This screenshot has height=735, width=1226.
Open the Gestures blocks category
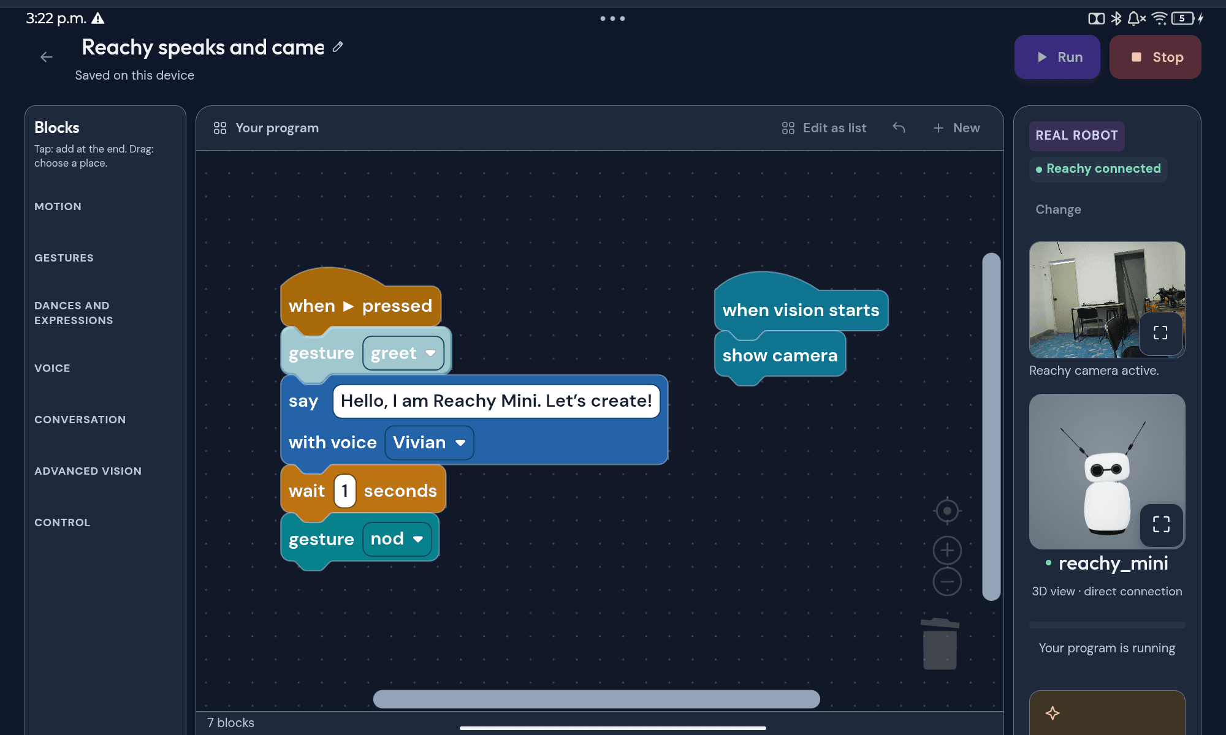tap(64, 258)
